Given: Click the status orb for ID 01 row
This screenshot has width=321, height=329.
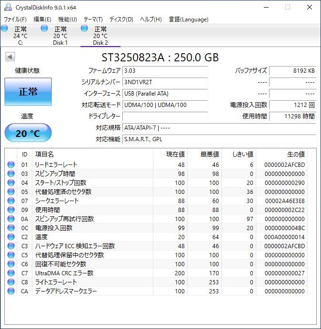Looking at the screenshot, I should tap(11, 164).
